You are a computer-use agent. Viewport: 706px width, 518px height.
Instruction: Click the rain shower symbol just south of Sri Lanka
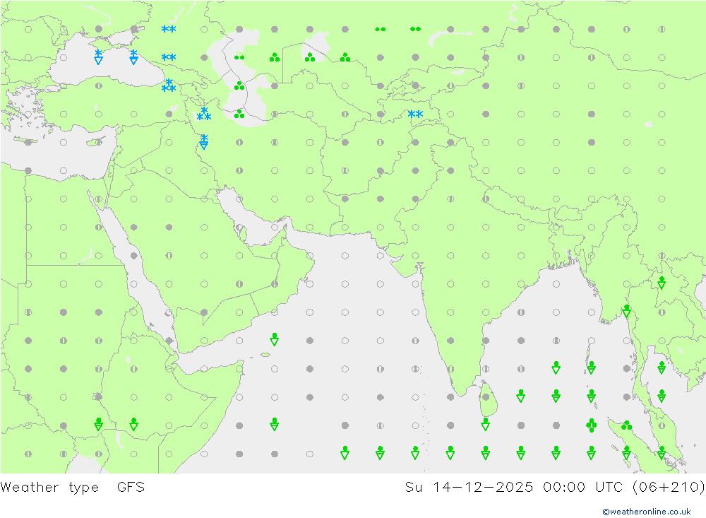[486, 425]
